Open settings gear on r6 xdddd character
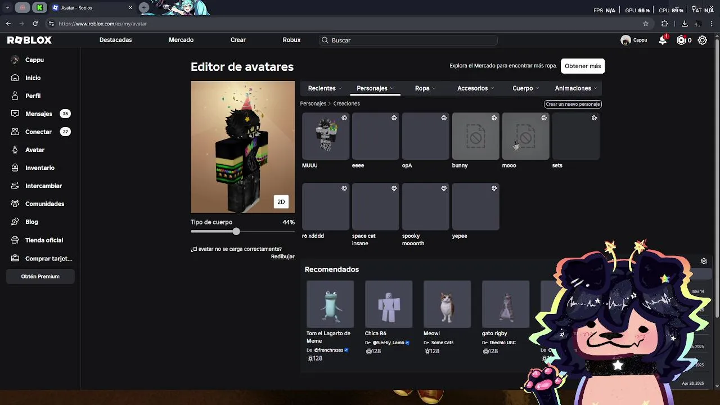The width and height of the screenshot is (720, 405). coord(344,188)
